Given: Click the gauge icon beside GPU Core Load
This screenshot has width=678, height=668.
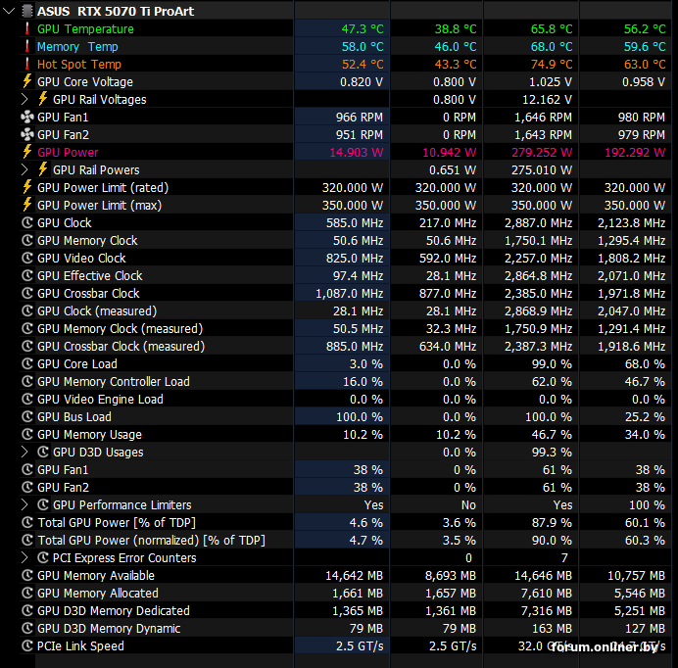Looking at the screenshot, I should point(27,364).
